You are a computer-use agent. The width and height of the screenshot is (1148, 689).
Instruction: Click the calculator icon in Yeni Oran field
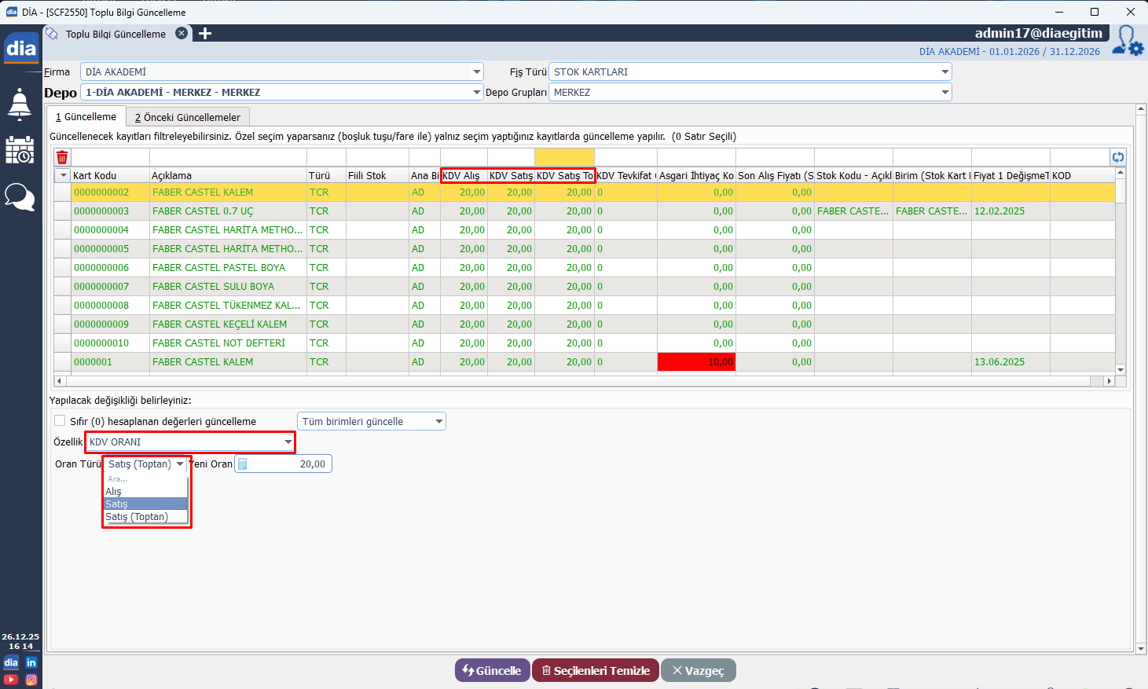point(243,464)
